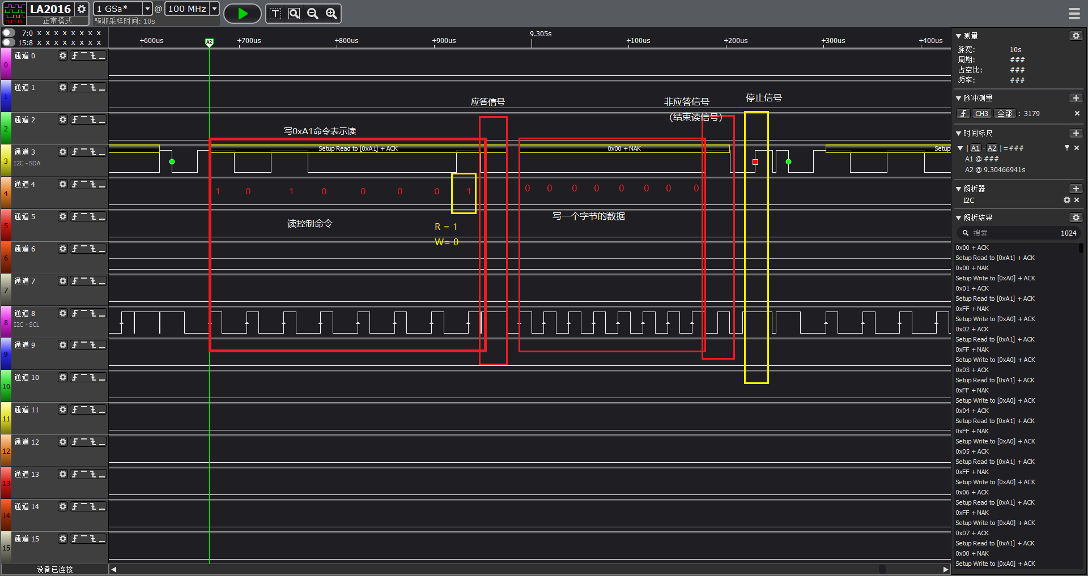1088x576 pixels.
Task: Select the text annotation tool
Action: point(275,14)
